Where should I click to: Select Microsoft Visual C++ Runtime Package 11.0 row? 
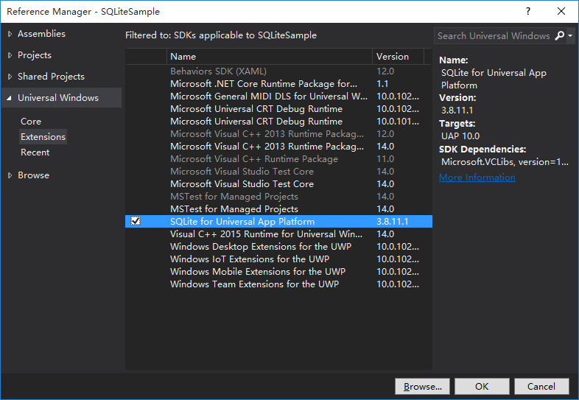tap(278, 159)
